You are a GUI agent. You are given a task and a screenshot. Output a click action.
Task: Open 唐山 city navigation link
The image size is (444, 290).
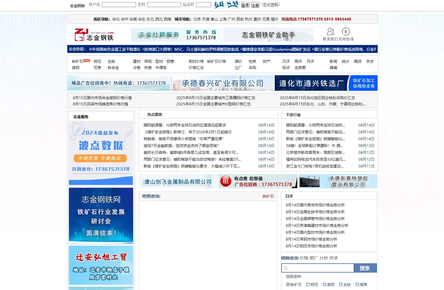click(214, 19)
